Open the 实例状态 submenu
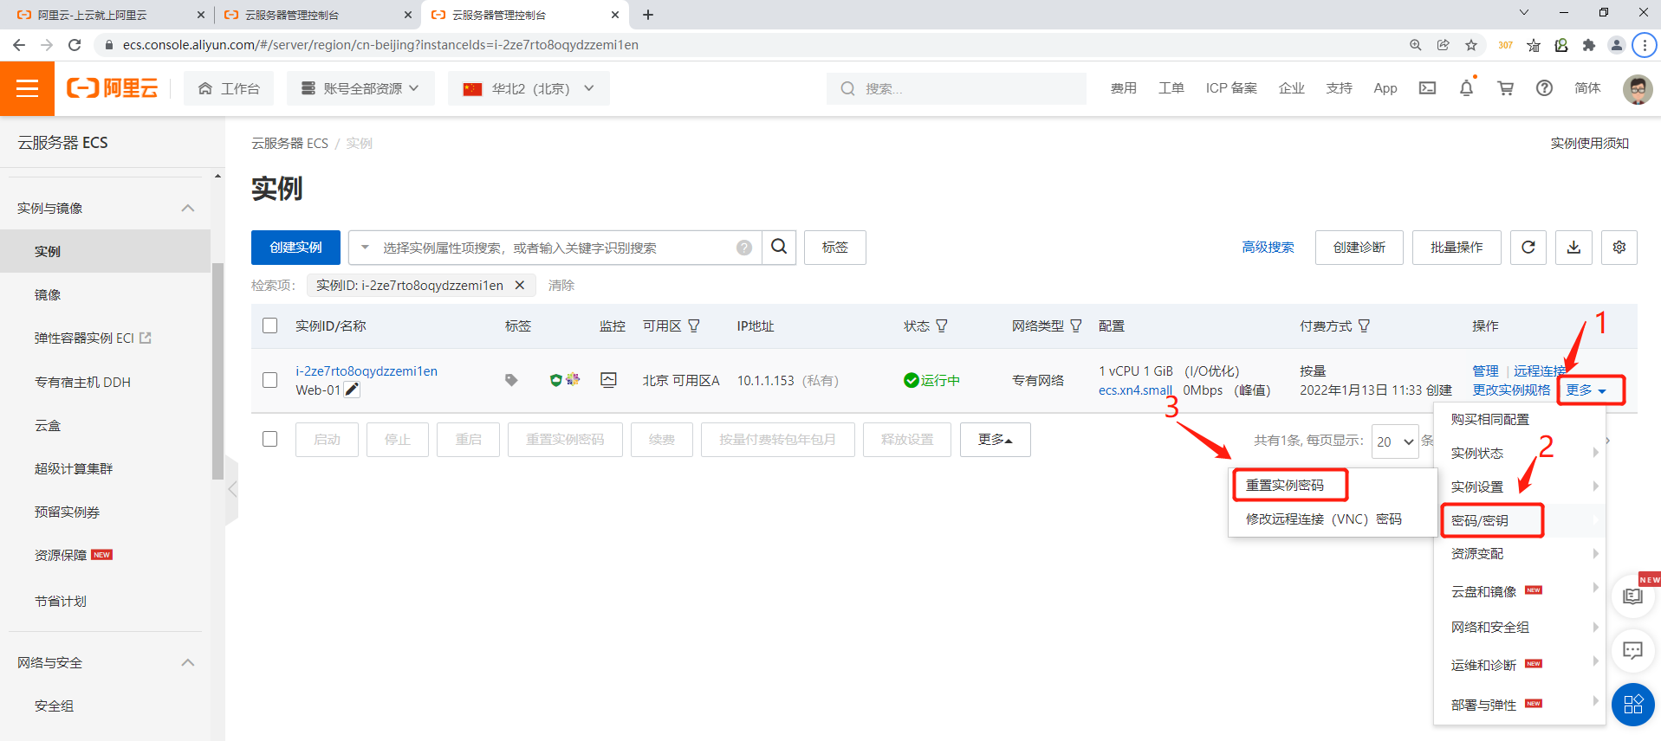The height and width of the screenshot is (741, 1661). [1520, 453]
